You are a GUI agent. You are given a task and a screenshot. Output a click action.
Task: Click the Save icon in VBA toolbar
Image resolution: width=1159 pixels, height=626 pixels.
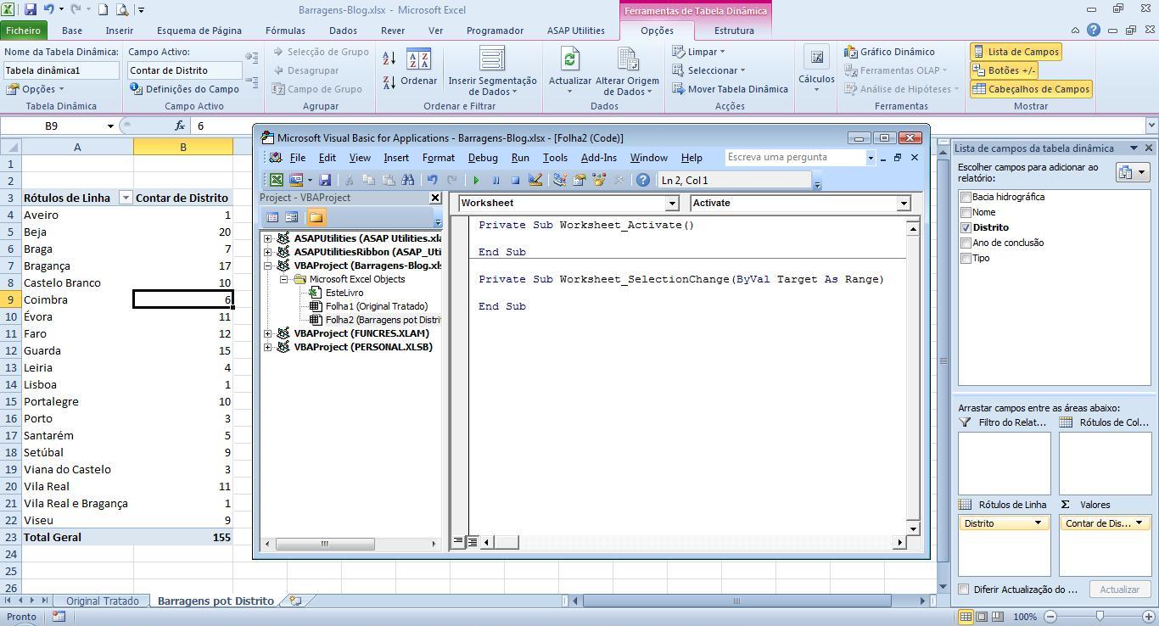click(x=325, y=180)
